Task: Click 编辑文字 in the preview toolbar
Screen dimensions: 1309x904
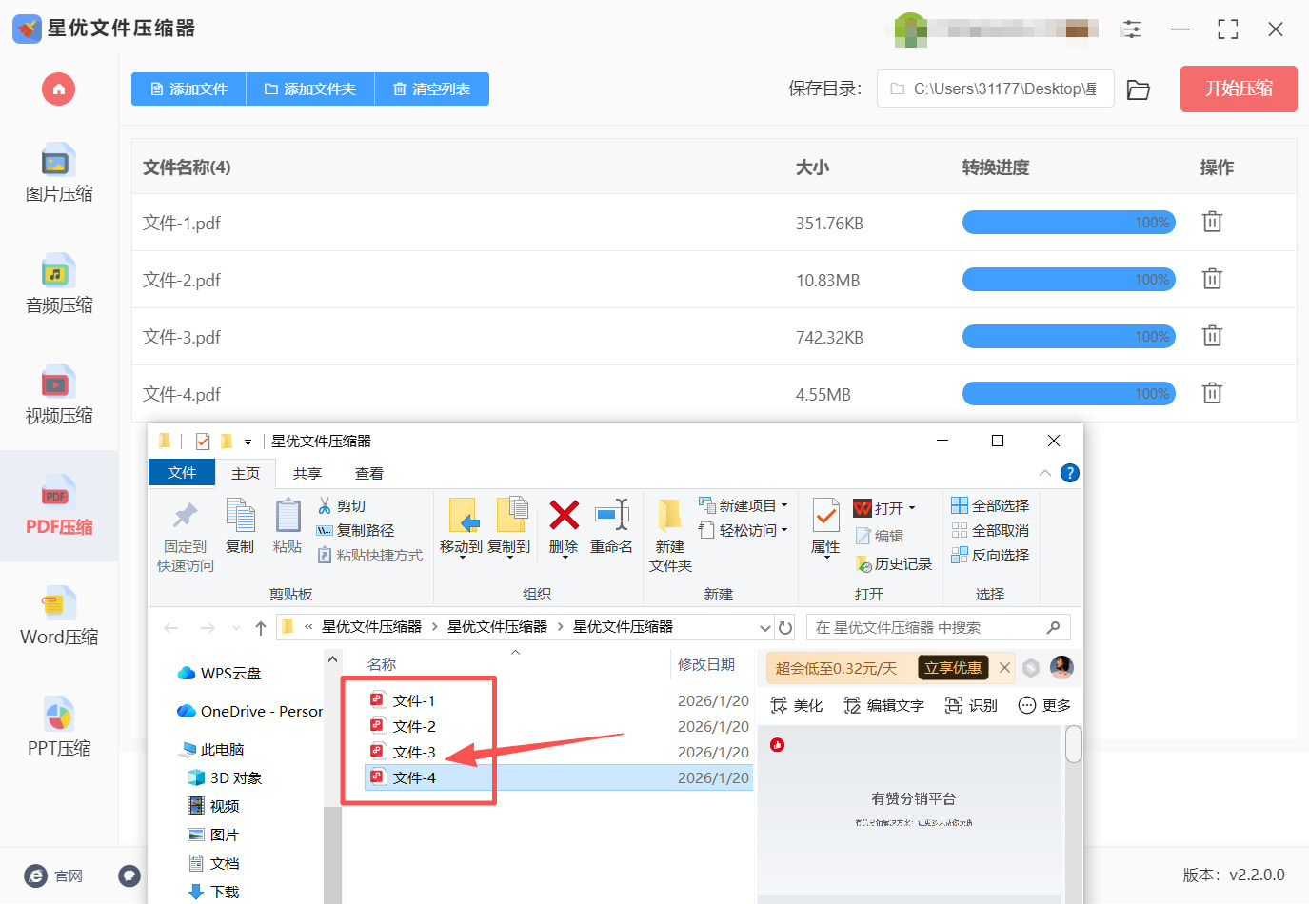Action: [883, 705]
